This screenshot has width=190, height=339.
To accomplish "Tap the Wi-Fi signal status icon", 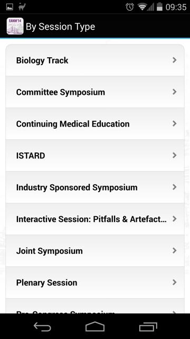I will coord(142,7).
